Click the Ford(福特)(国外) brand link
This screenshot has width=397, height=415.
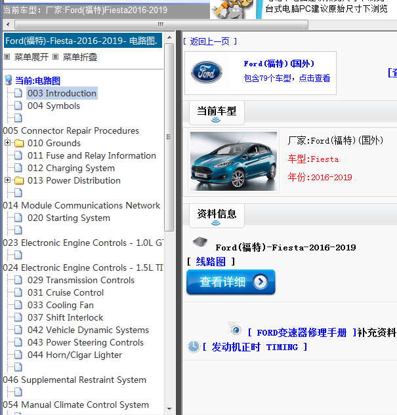tap(279, 64)
